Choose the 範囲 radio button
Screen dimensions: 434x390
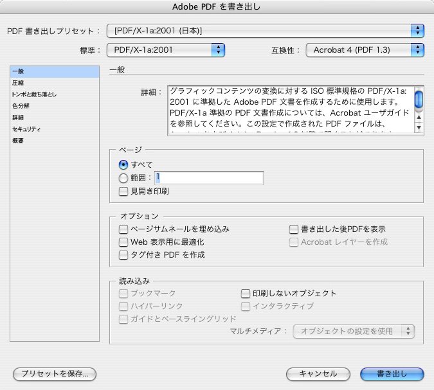tap(123, 178)
